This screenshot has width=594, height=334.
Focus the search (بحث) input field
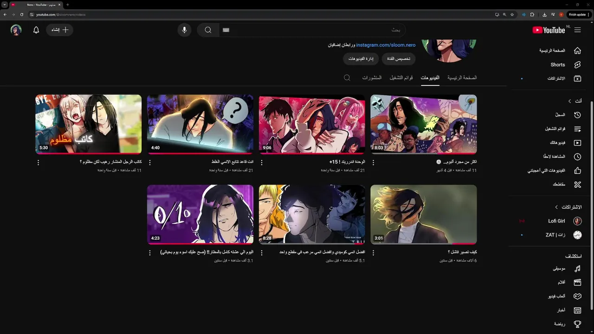(313, 30)
